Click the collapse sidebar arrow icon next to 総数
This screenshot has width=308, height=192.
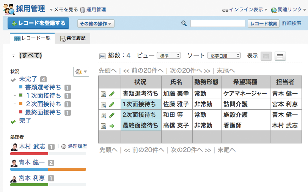pyautogui.click(x=102, y=56)
